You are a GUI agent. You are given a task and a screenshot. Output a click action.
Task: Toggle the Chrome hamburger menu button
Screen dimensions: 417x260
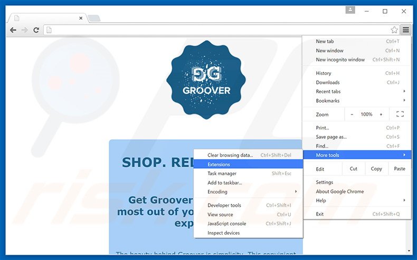point(406,30)
